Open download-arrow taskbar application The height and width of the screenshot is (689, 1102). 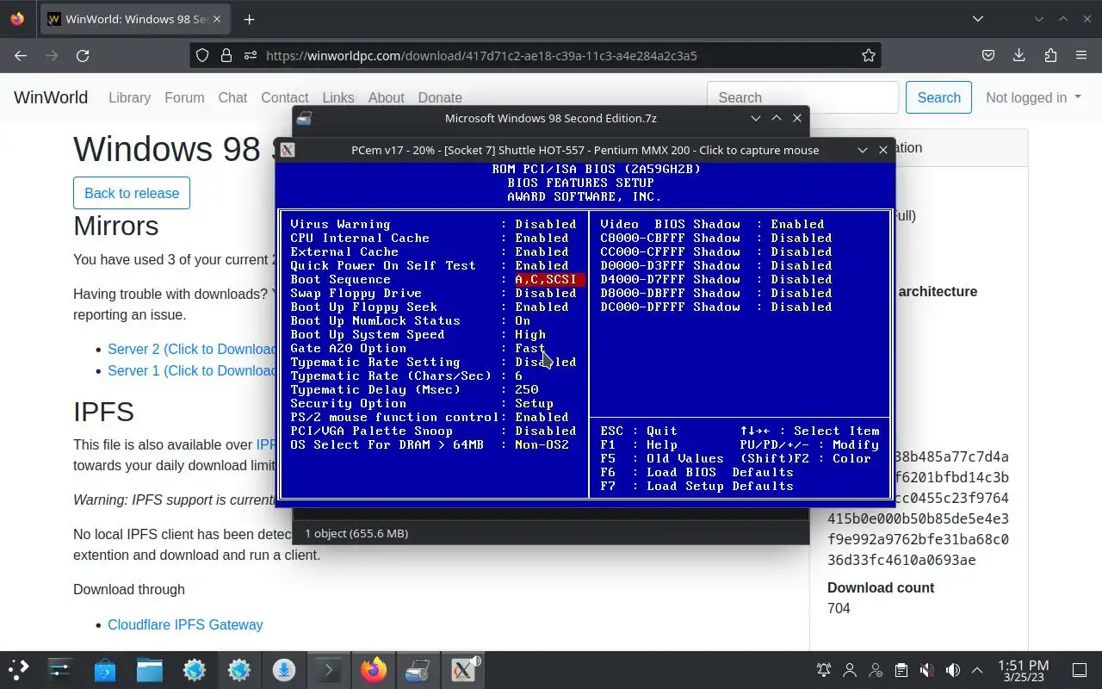[284, 669]
